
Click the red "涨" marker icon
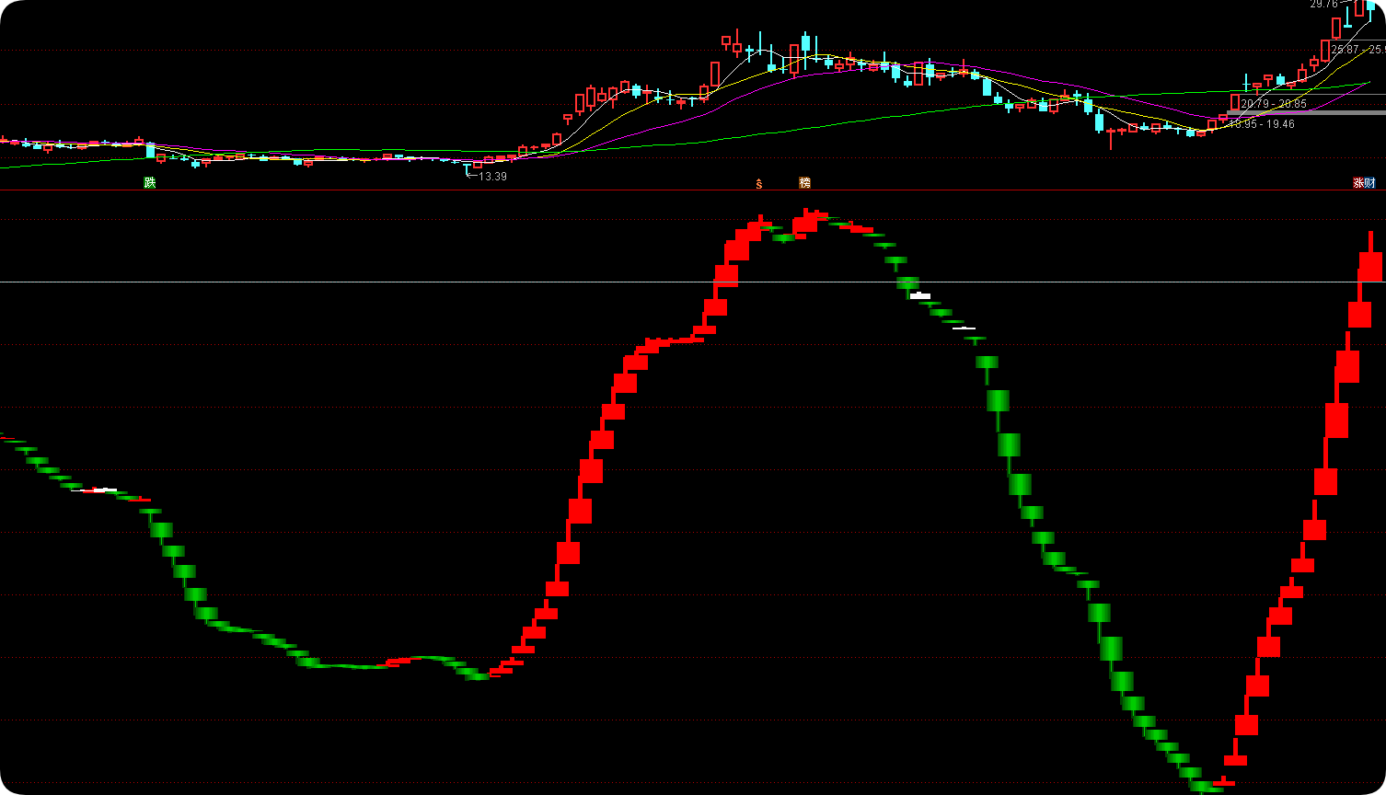coord(1358,183)
